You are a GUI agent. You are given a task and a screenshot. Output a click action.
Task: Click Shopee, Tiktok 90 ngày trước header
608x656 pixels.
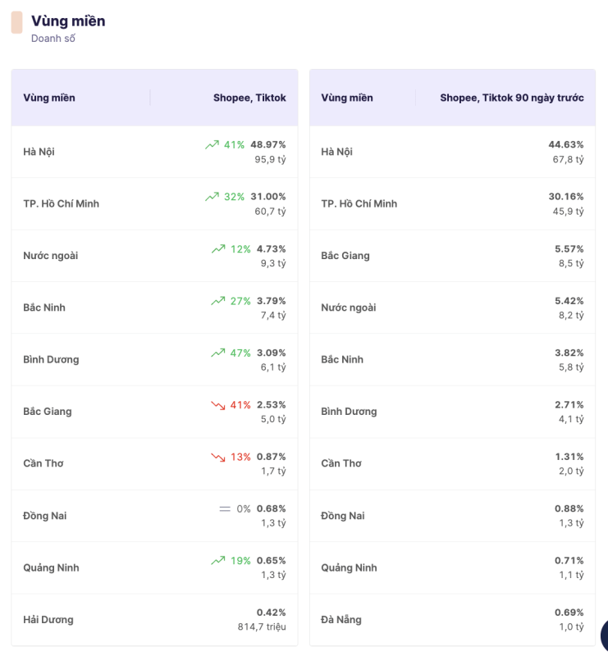coord(511,98)
